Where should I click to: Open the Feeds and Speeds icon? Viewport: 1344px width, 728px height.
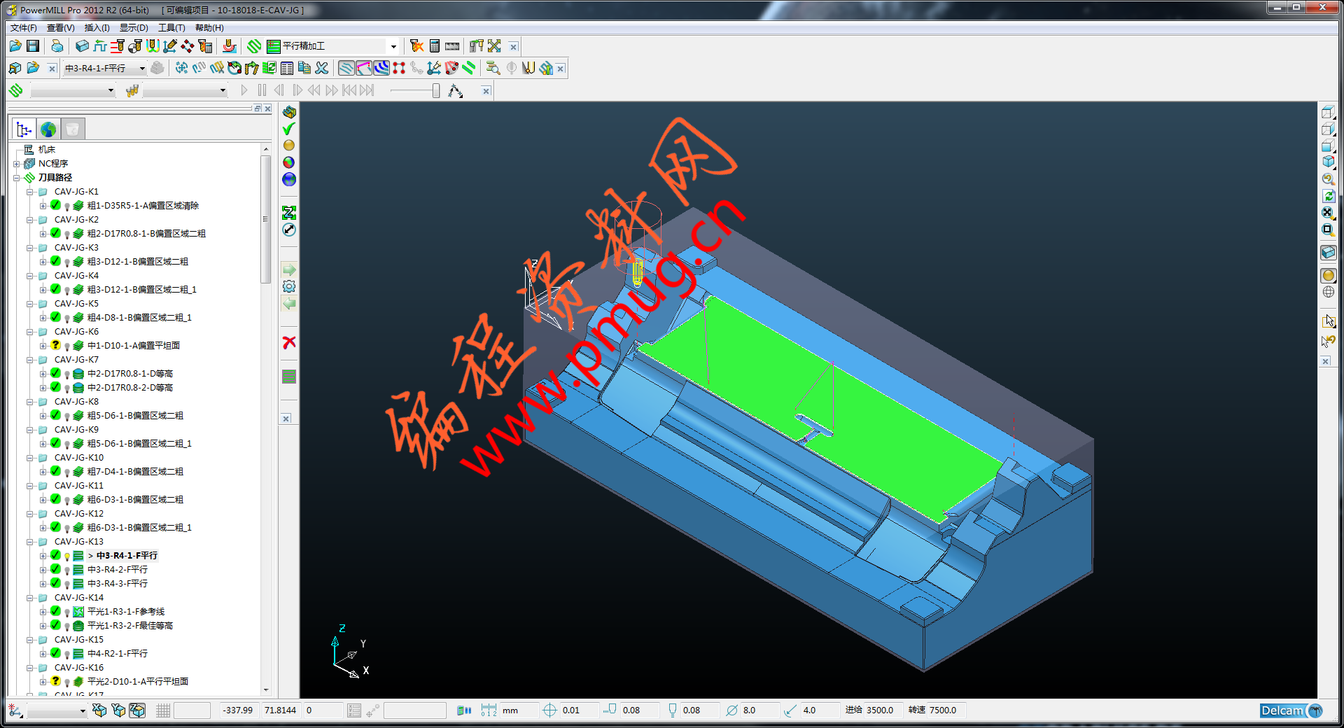pos(100,46)
